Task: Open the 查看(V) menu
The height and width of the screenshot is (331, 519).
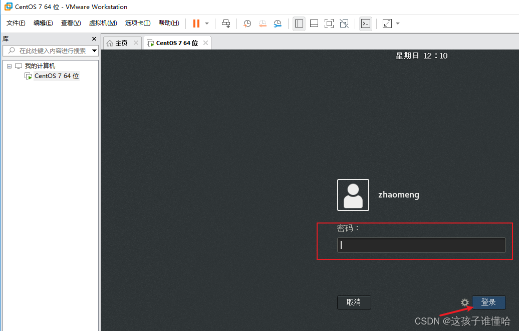Action: [71, 23]
